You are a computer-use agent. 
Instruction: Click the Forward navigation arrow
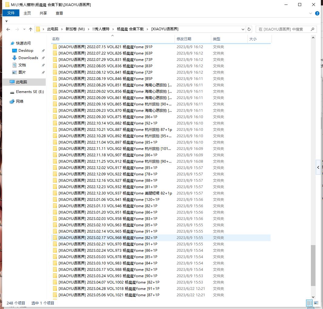pyautogui.click(x=17, y=29)
